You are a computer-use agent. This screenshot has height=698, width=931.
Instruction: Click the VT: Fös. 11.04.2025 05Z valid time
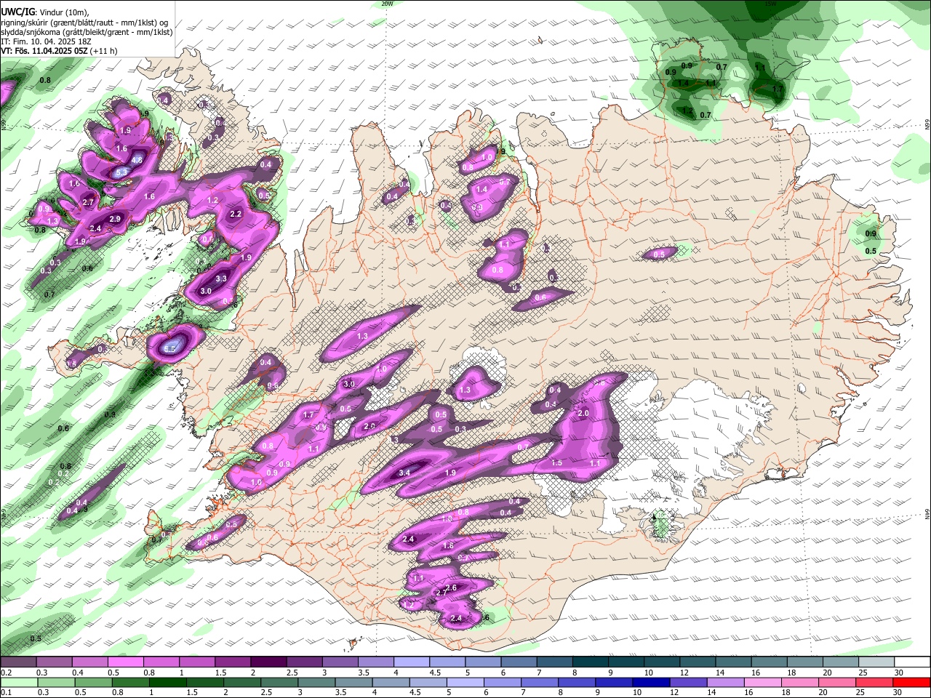[45, 51]
